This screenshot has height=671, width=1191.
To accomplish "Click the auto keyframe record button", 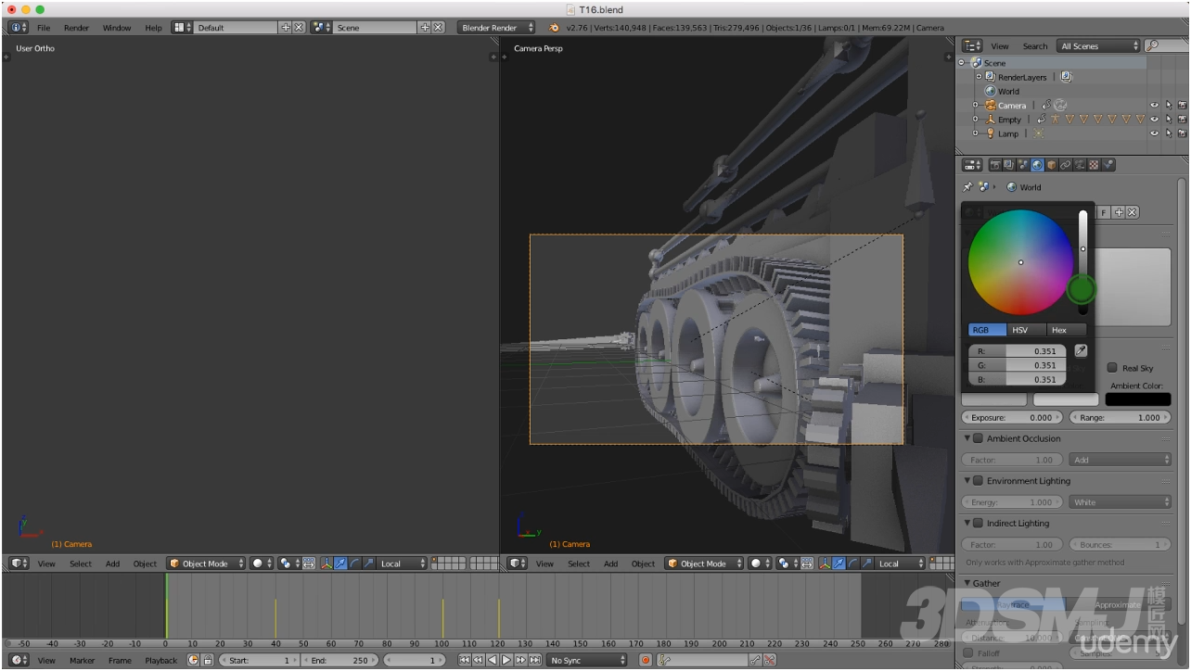I will click(x=646, y=660).
